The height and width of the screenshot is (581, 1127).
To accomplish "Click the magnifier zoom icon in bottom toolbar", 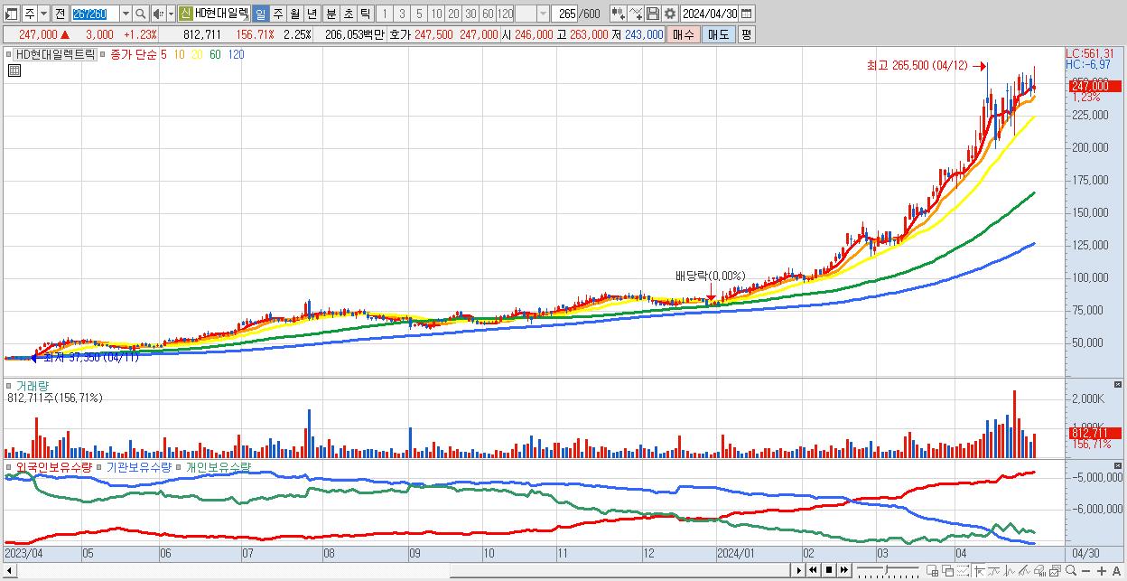I will pyautogui.click(x=1071, y=570).
